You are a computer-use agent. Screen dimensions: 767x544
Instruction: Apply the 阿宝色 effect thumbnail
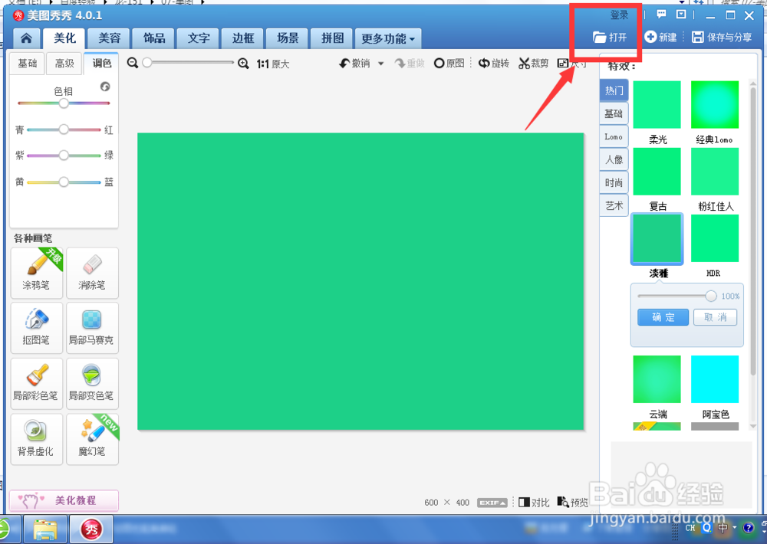pos(715,379)
